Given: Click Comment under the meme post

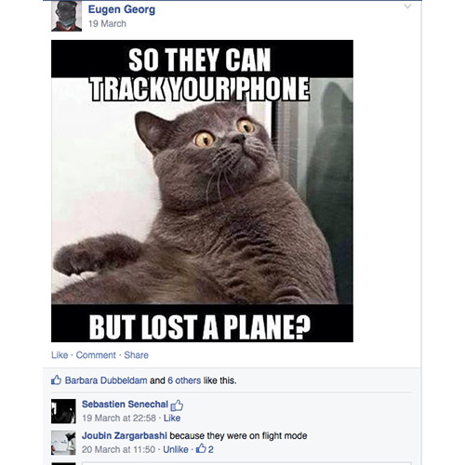Looking at the screenshot, I should coord(96,355).
